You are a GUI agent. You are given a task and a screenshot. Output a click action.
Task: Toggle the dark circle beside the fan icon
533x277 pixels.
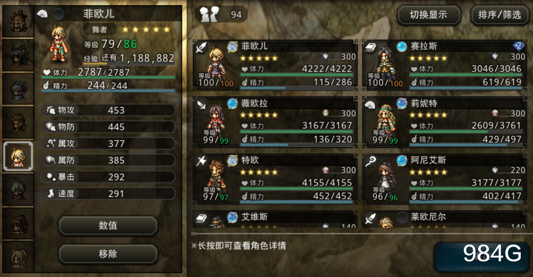pyautogui.click(x=58, y=14)
